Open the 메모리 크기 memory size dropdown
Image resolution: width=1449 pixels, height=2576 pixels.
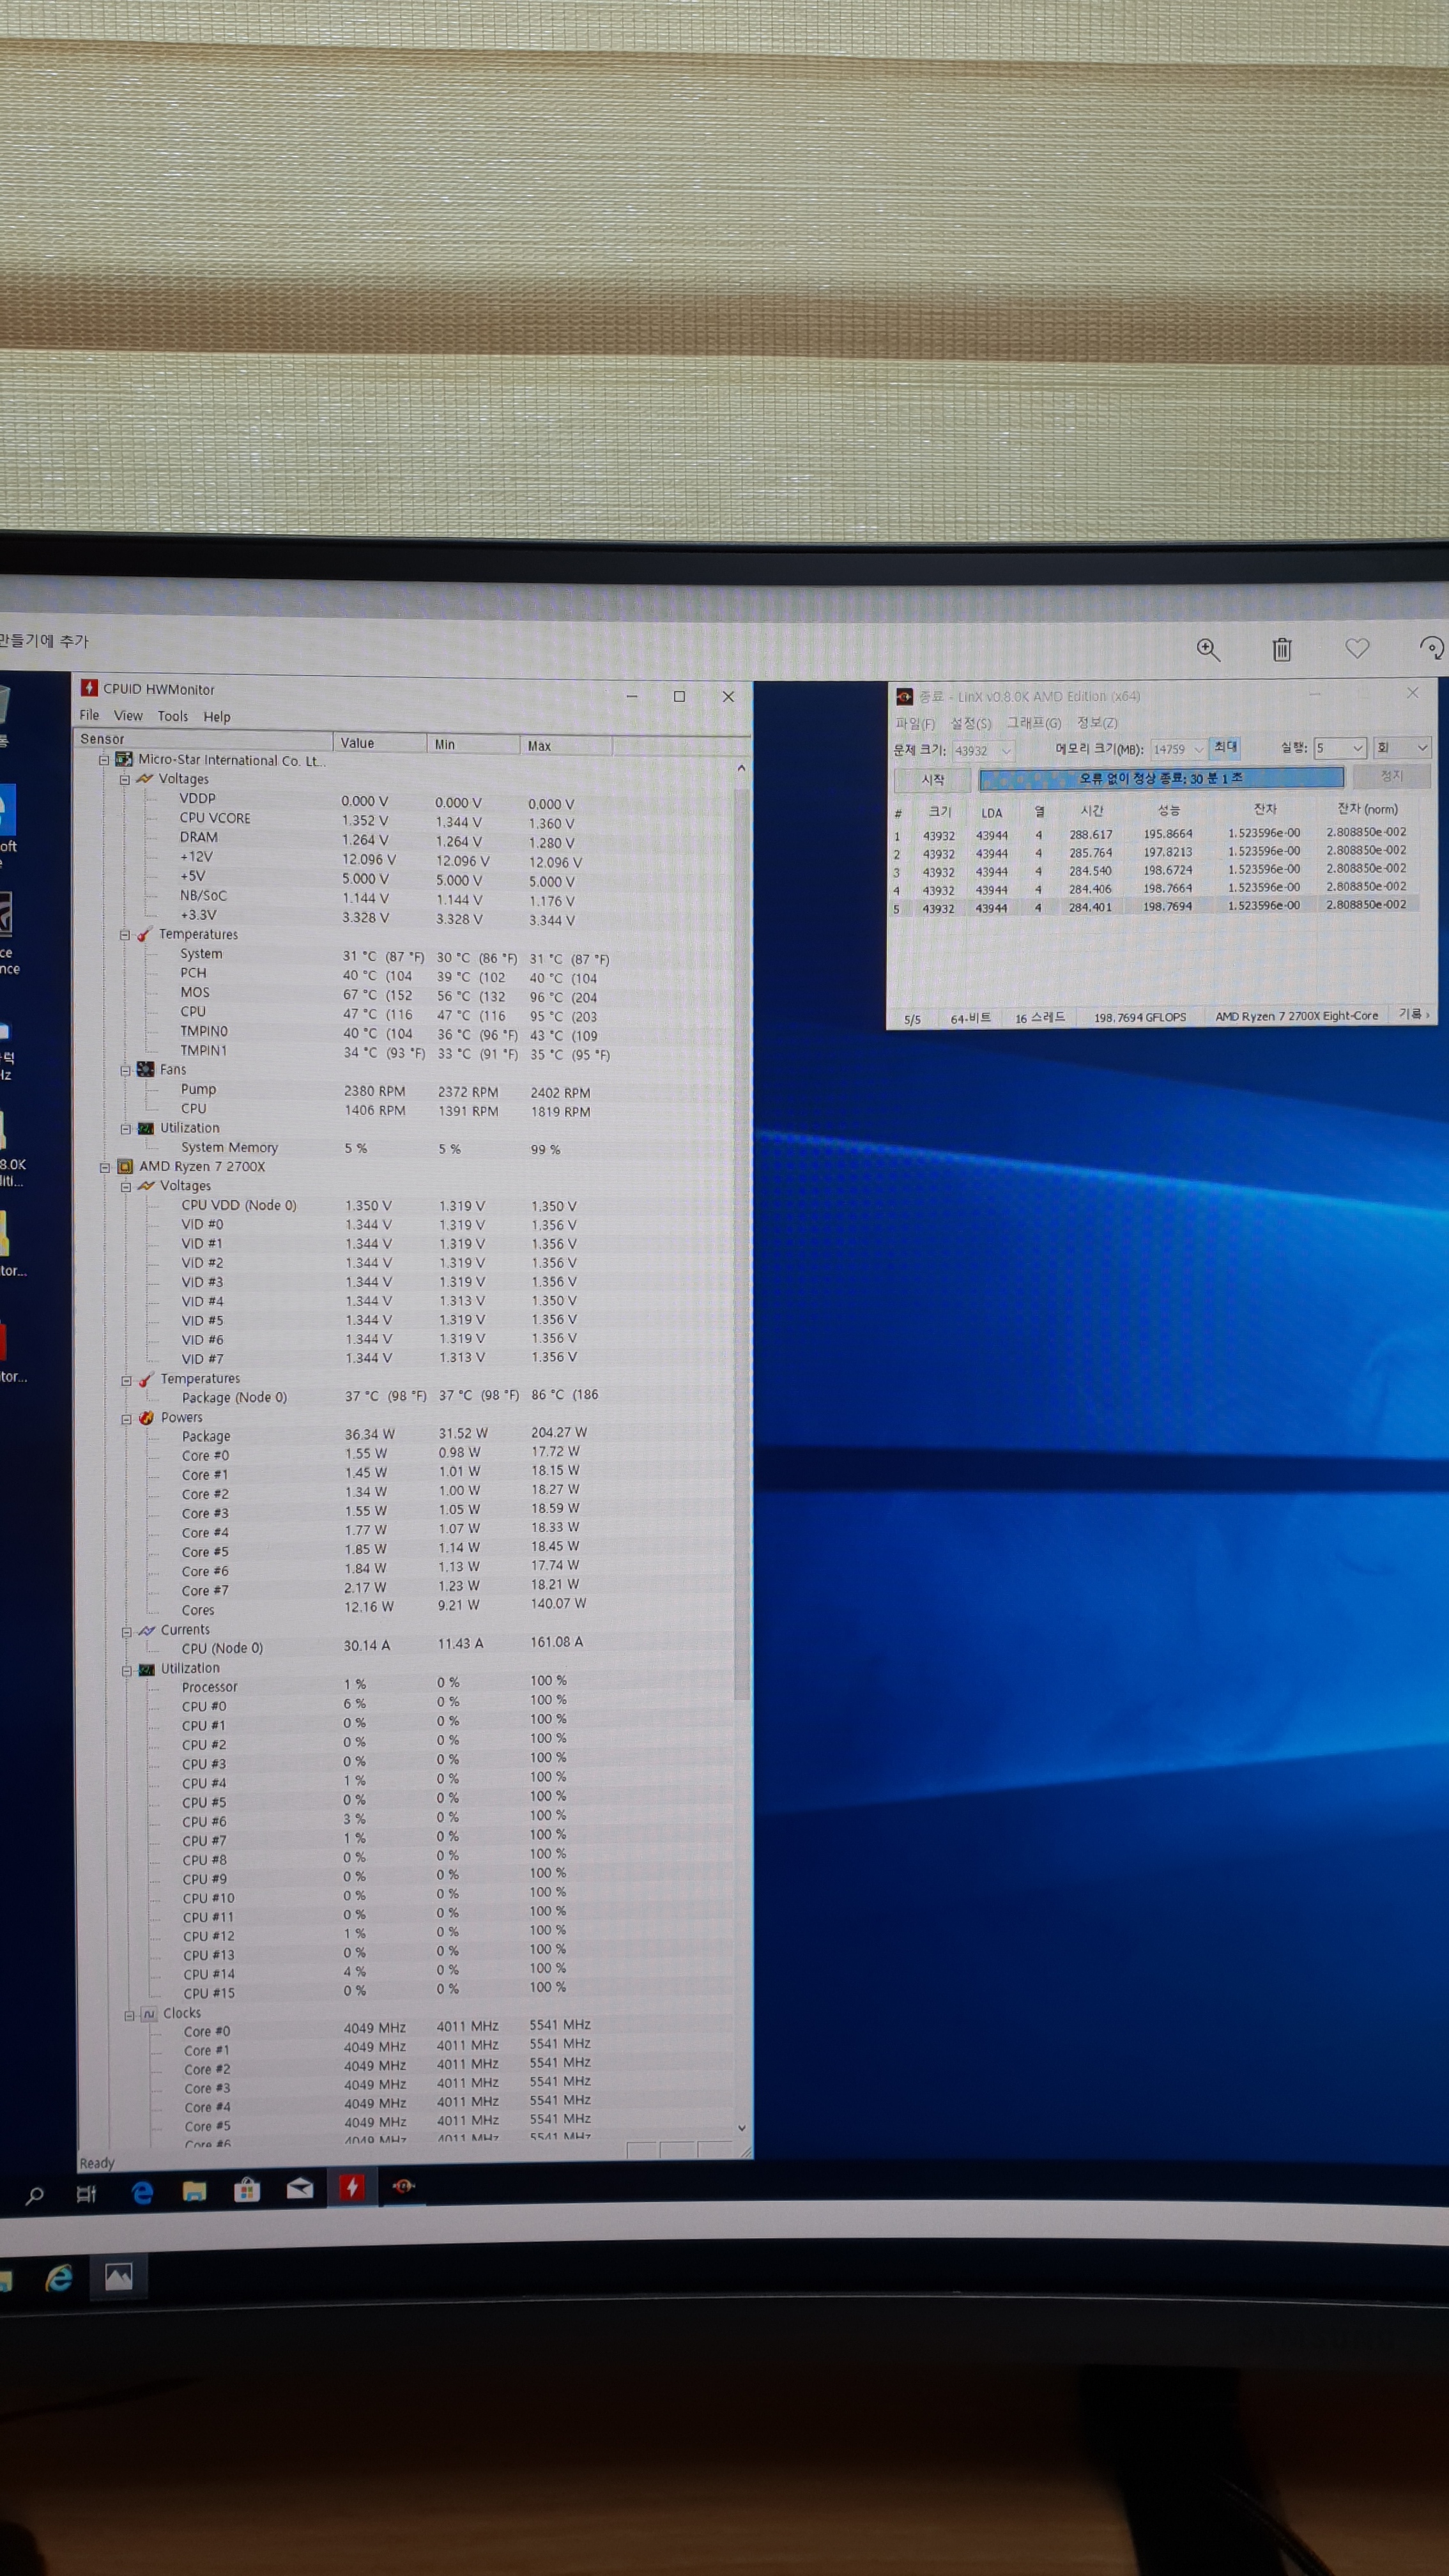(x=1198, y=749)
